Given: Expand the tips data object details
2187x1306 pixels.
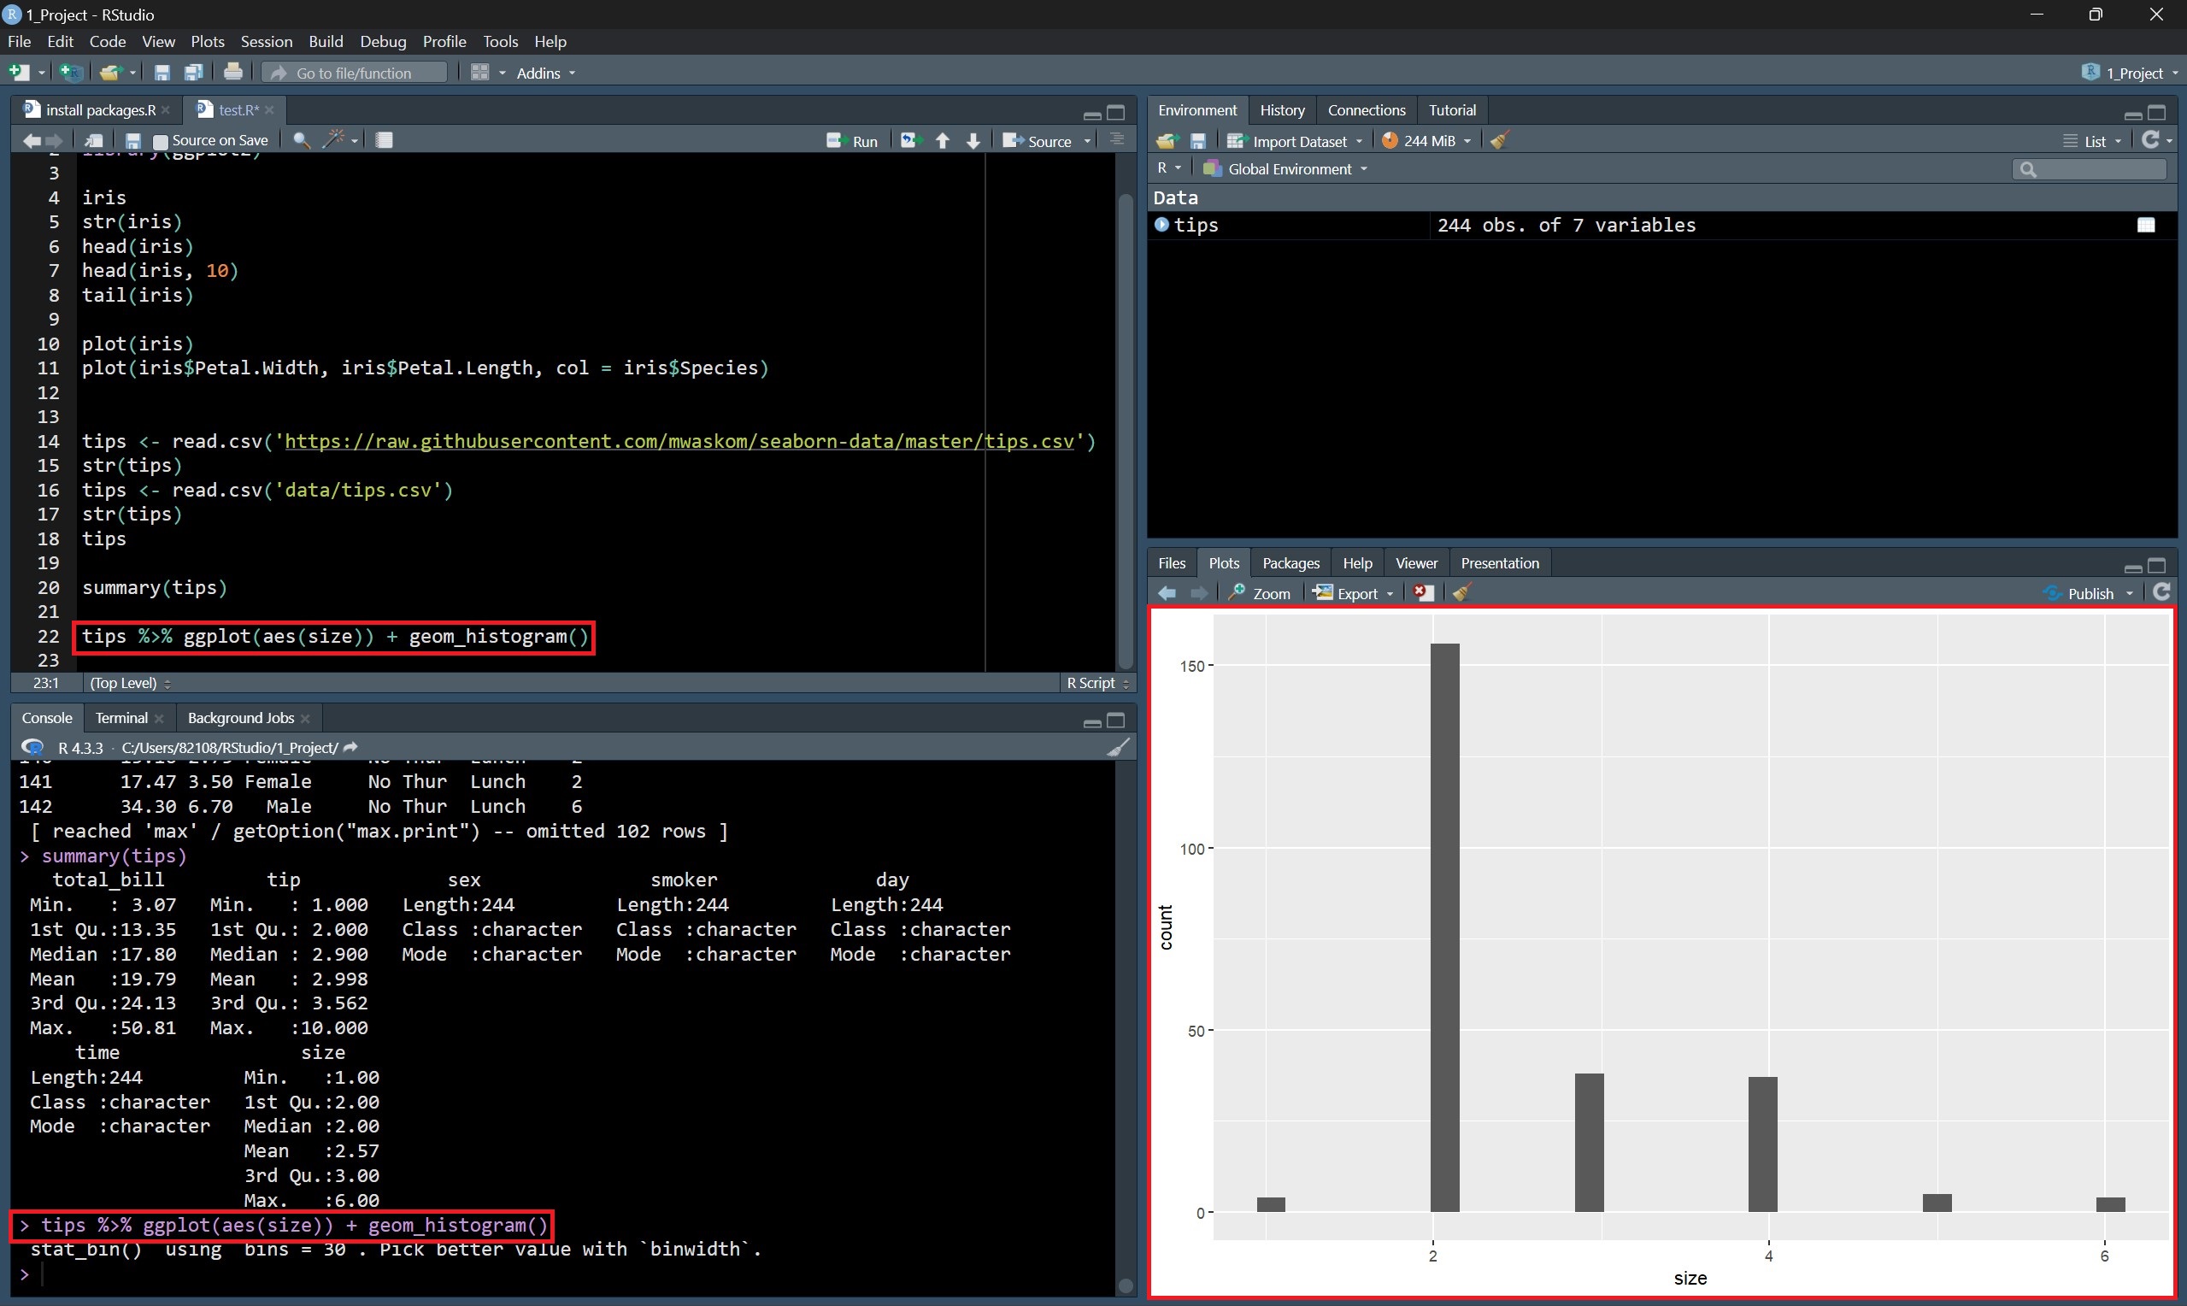Looking at the screenshot, I should (1161, 226).
